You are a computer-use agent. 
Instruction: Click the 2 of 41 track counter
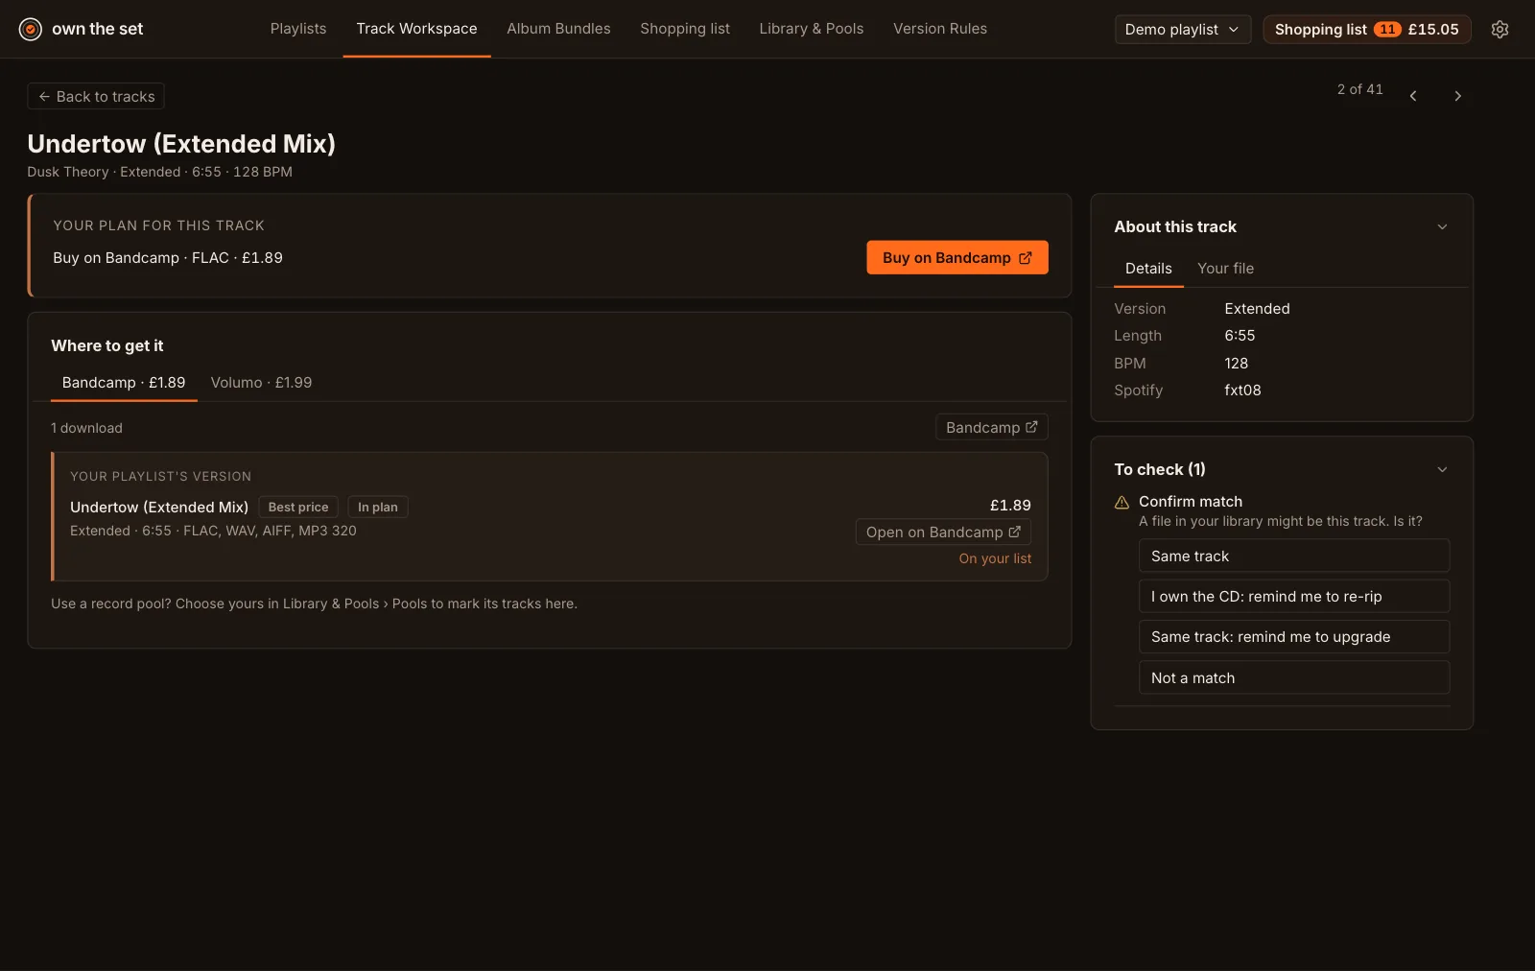[1359, 89]
